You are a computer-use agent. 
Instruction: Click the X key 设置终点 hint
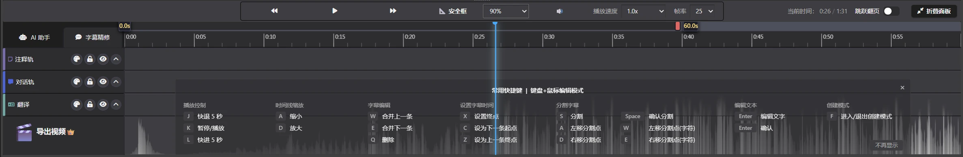click(x=480, y=117)
